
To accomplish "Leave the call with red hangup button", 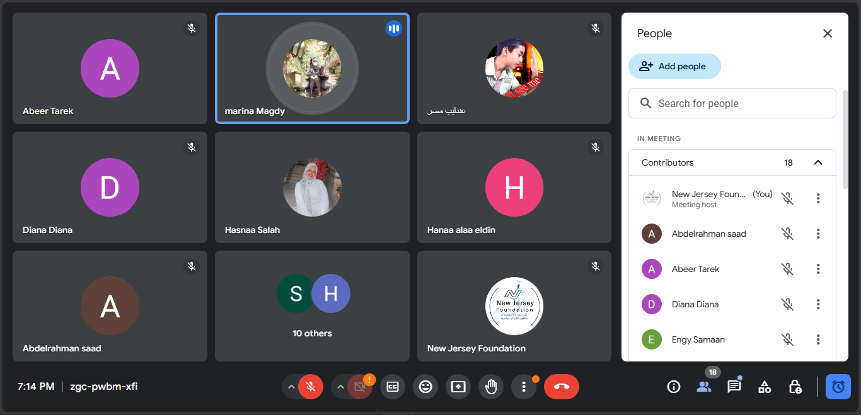I will point(562,387).
